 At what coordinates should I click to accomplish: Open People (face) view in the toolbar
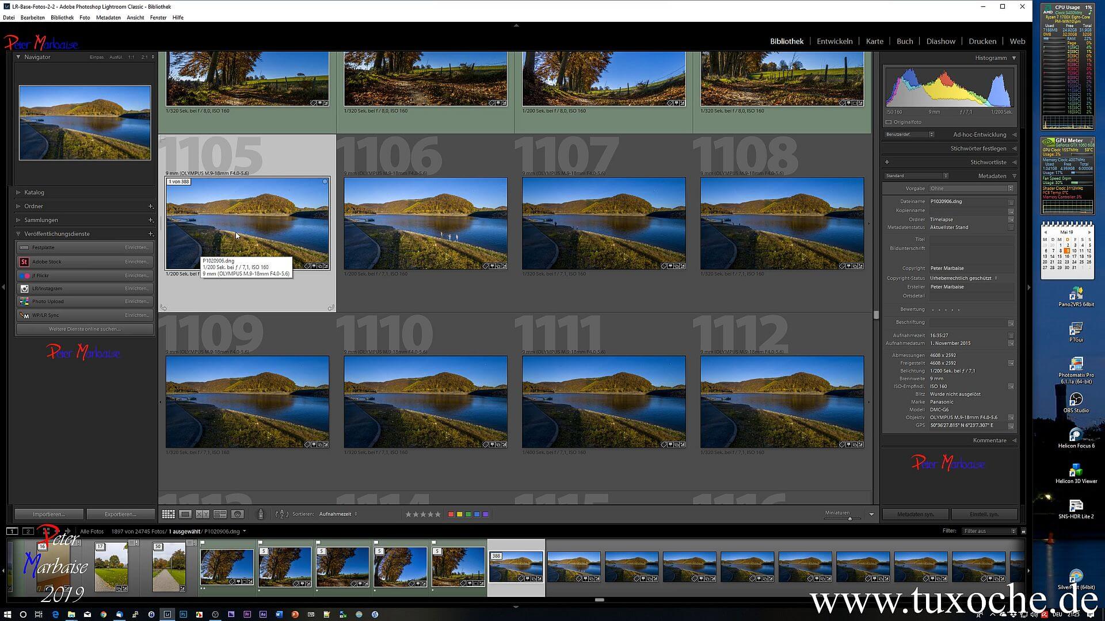pyautogui.click(x=238, y=514)
